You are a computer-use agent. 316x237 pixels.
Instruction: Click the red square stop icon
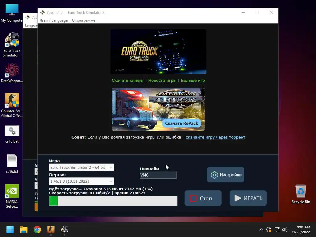coord(193,198)
